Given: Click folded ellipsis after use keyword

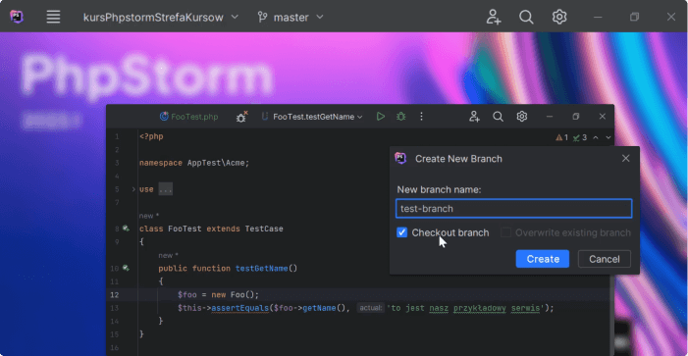Looking at the screenshot, I should (x=166, y=189).
